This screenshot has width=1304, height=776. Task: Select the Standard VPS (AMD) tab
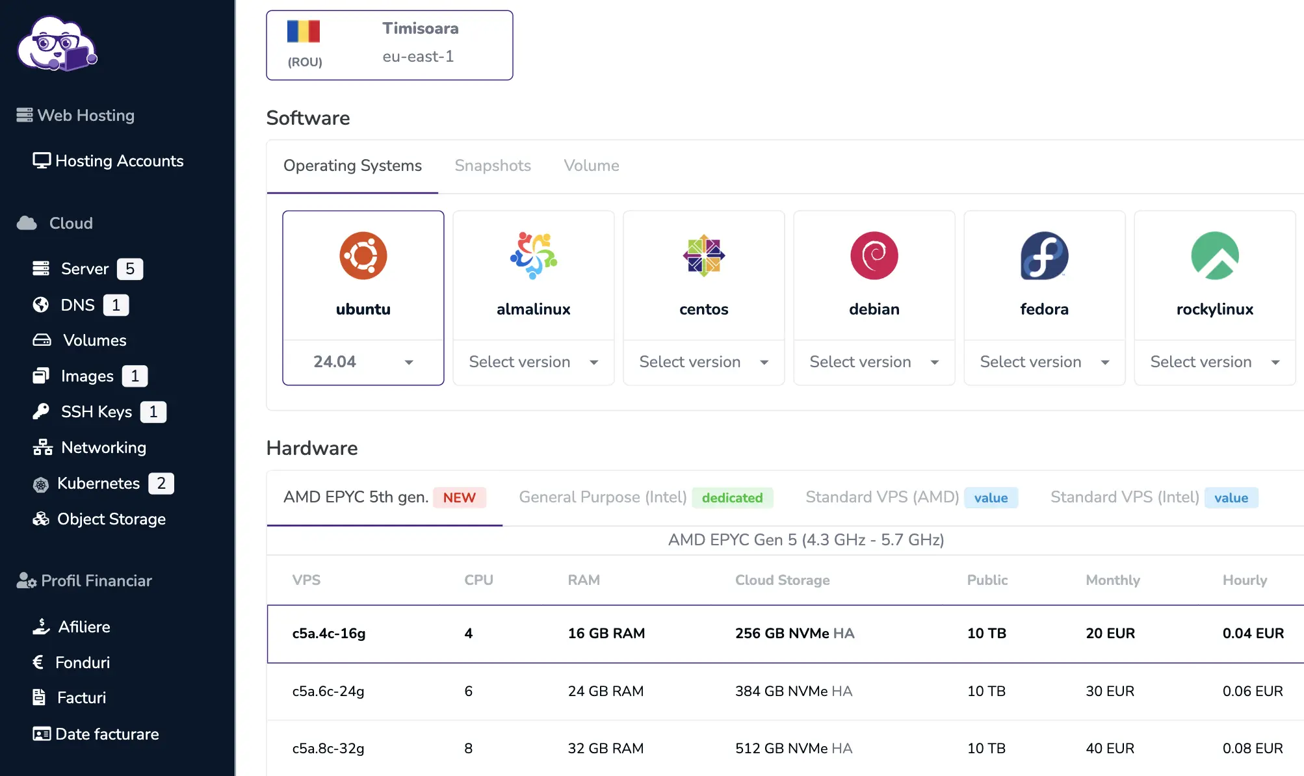pos(911,497)
